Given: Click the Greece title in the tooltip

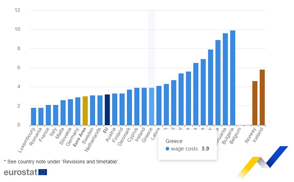Looking at the screenshot, I should pos(174,141).
